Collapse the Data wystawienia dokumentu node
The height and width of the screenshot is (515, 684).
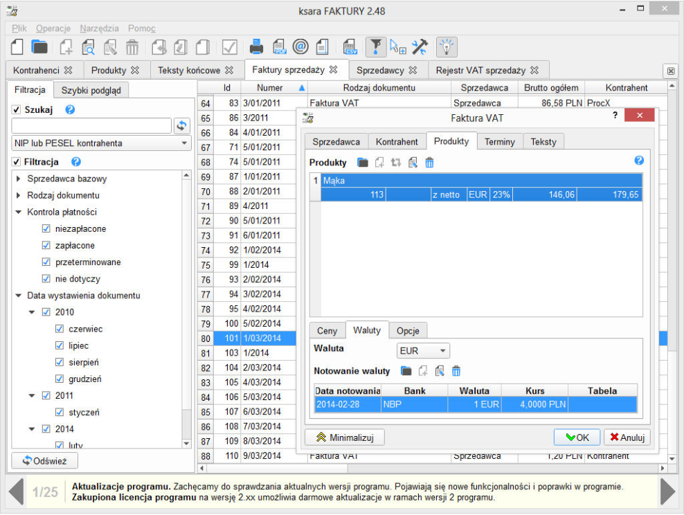point(18,295)
